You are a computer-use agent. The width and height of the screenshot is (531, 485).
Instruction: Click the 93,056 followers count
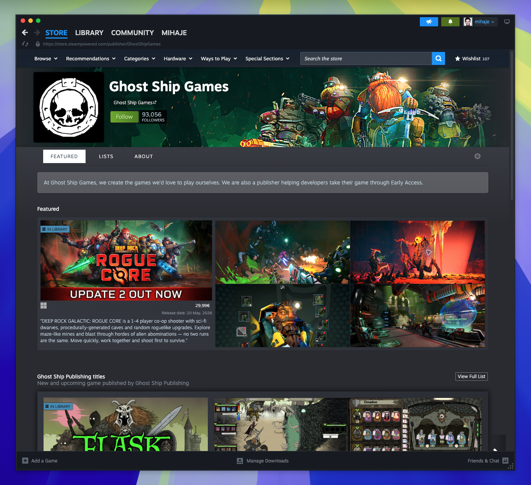click(153, 117)
